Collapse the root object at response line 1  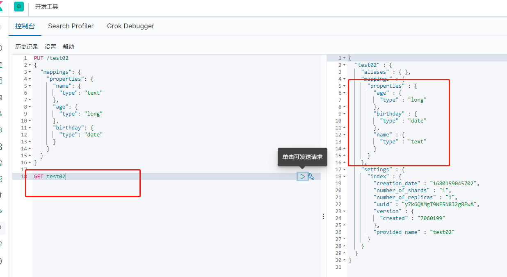click(x=344, y=58)
